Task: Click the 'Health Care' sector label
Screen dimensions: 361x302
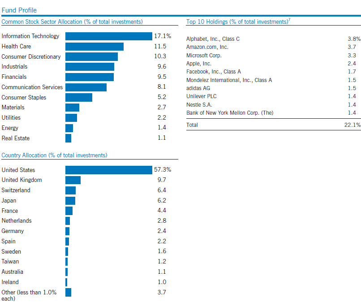Action: 16,46
